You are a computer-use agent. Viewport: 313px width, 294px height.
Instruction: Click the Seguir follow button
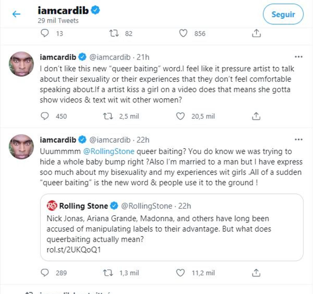tap(283, 14)
